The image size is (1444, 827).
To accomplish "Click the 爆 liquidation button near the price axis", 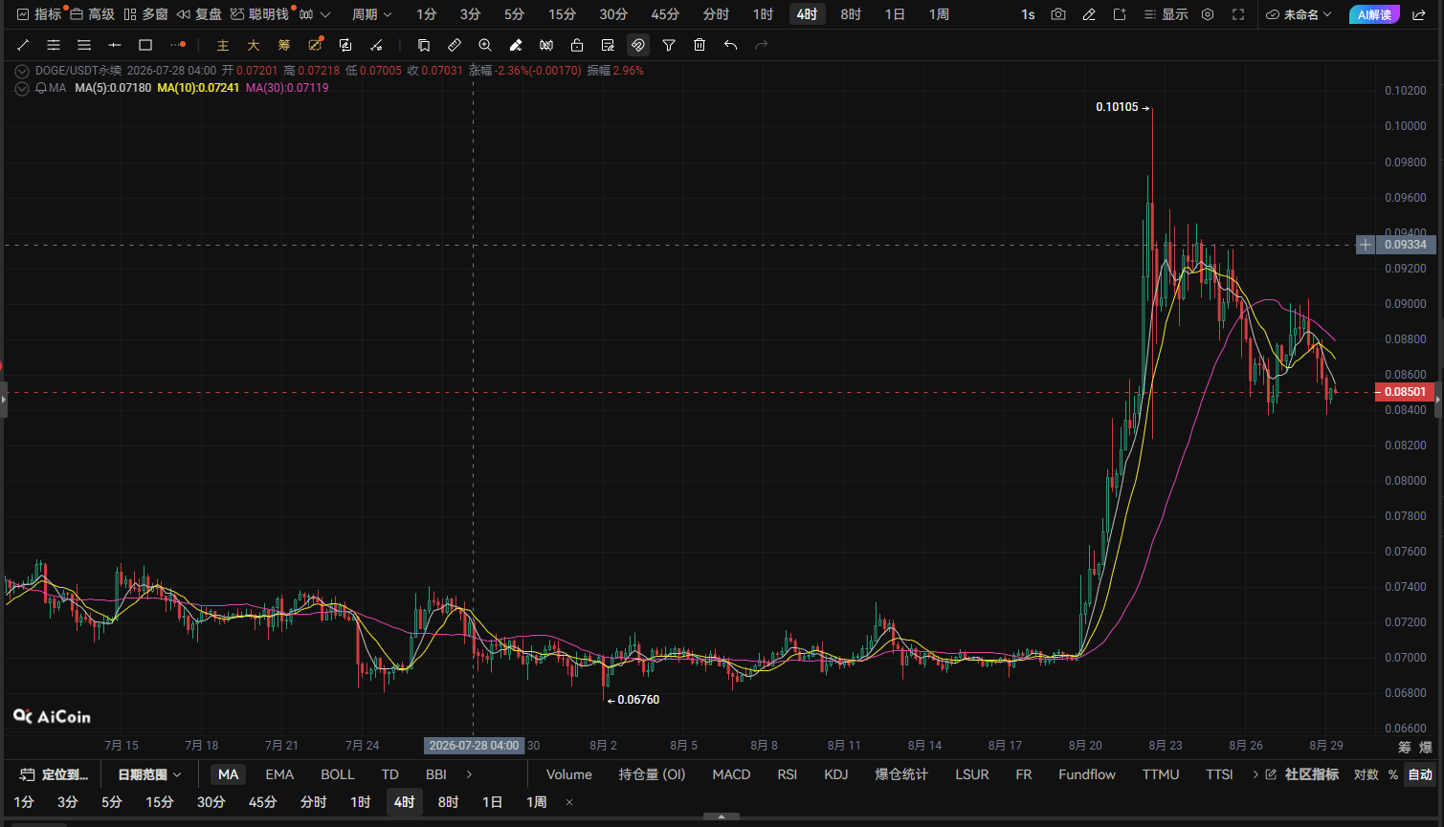I will 1426,748.
